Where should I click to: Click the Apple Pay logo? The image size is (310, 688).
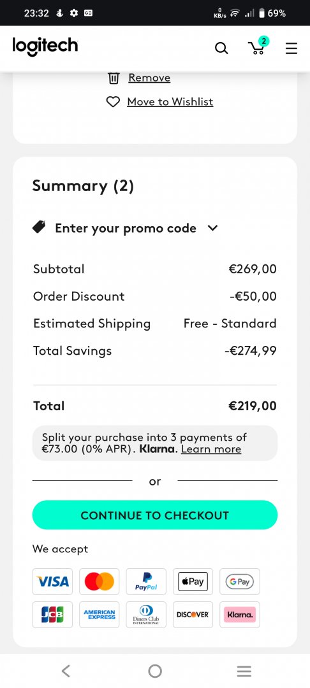[x=193, y=582]
